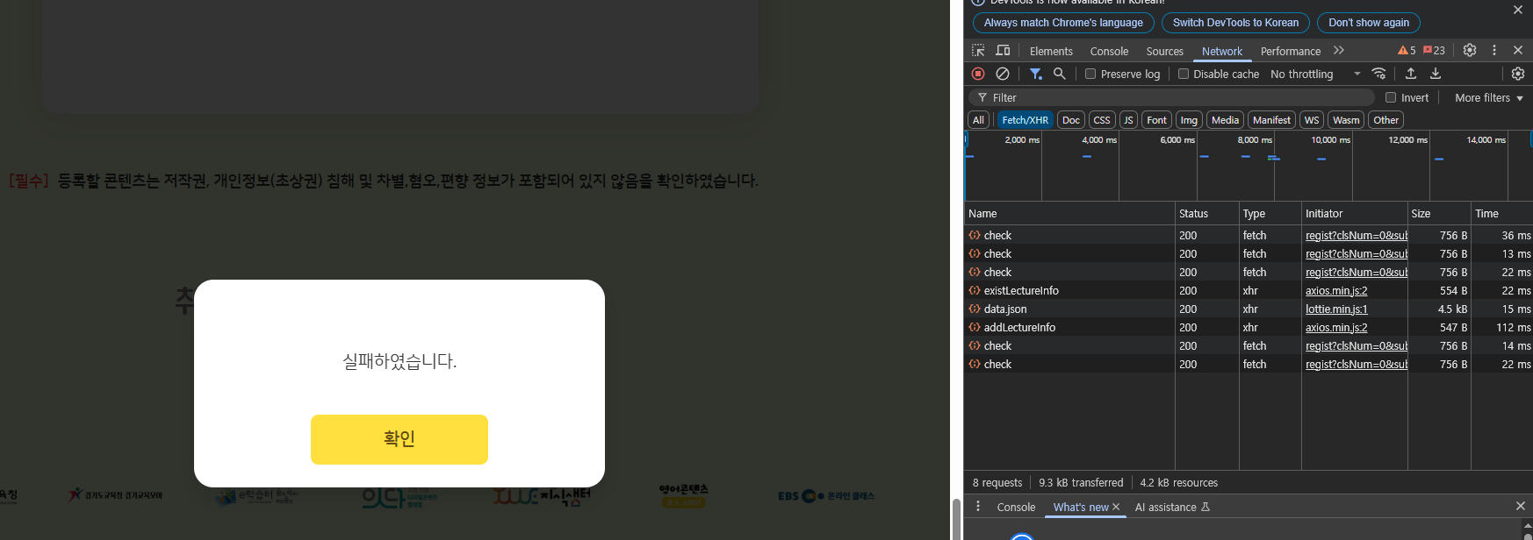This screenshot has width=1533, height=540.
Task: Switch to the Console tab
Action: tap(1109, 52)
